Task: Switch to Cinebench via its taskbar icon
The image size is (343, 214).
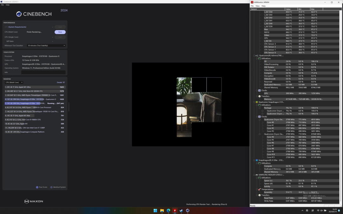Action: (x=187, y=211)
